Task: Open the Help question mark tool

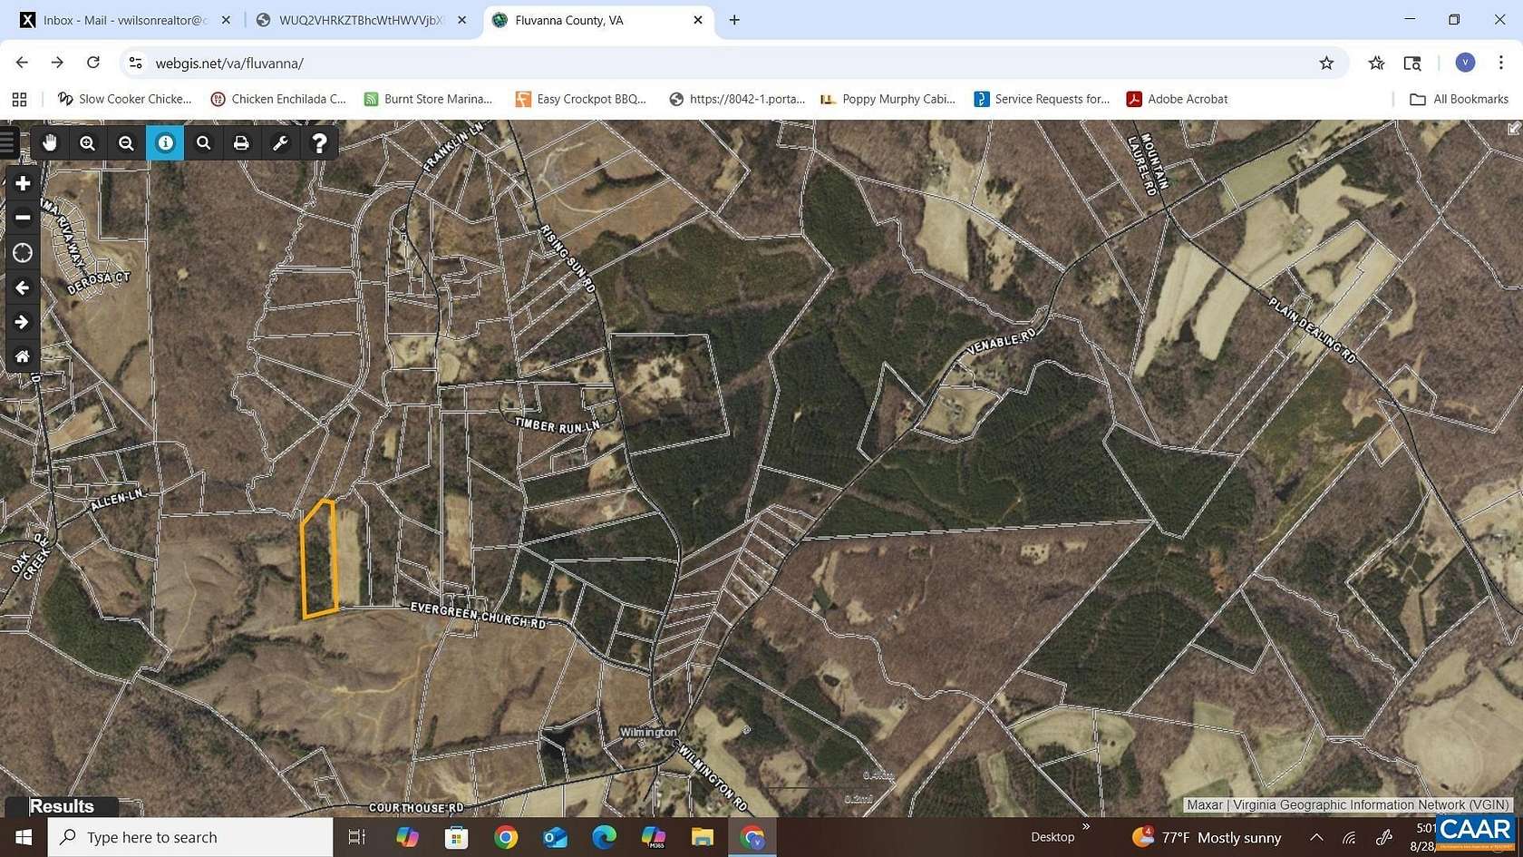Action: tap(319, 142)
